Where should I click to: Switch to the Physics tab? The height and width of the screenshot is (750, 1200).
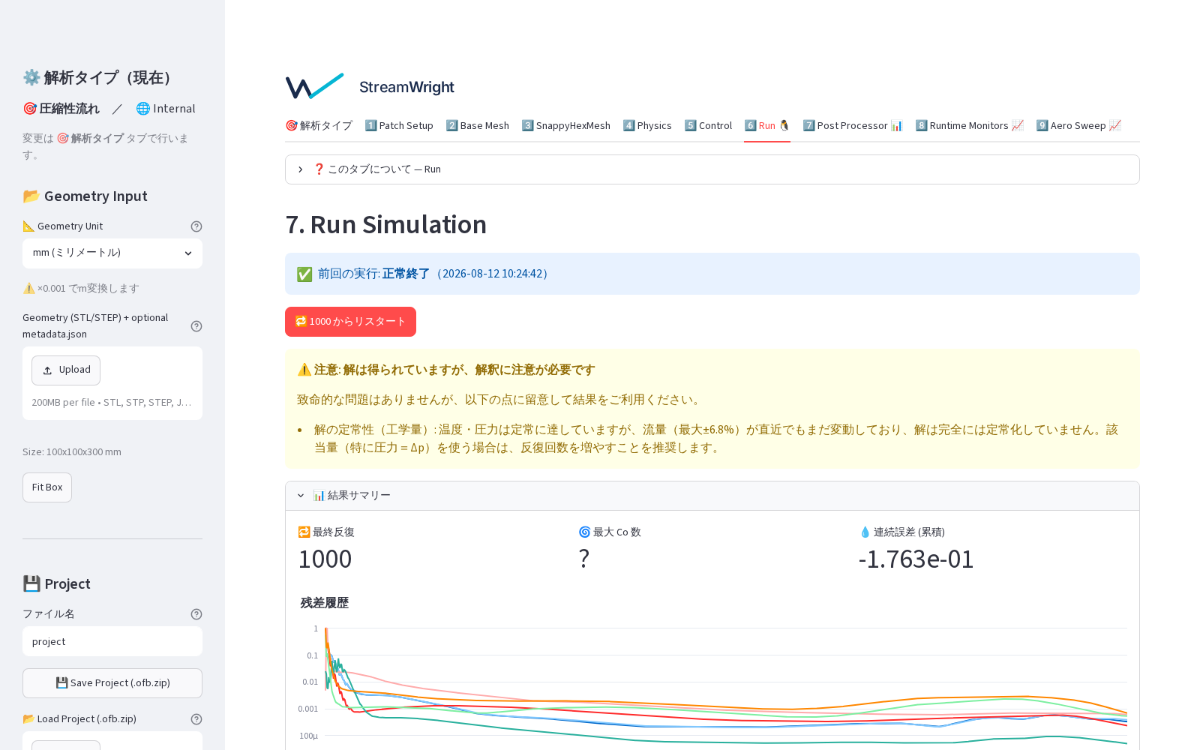[x=647, y=126]
